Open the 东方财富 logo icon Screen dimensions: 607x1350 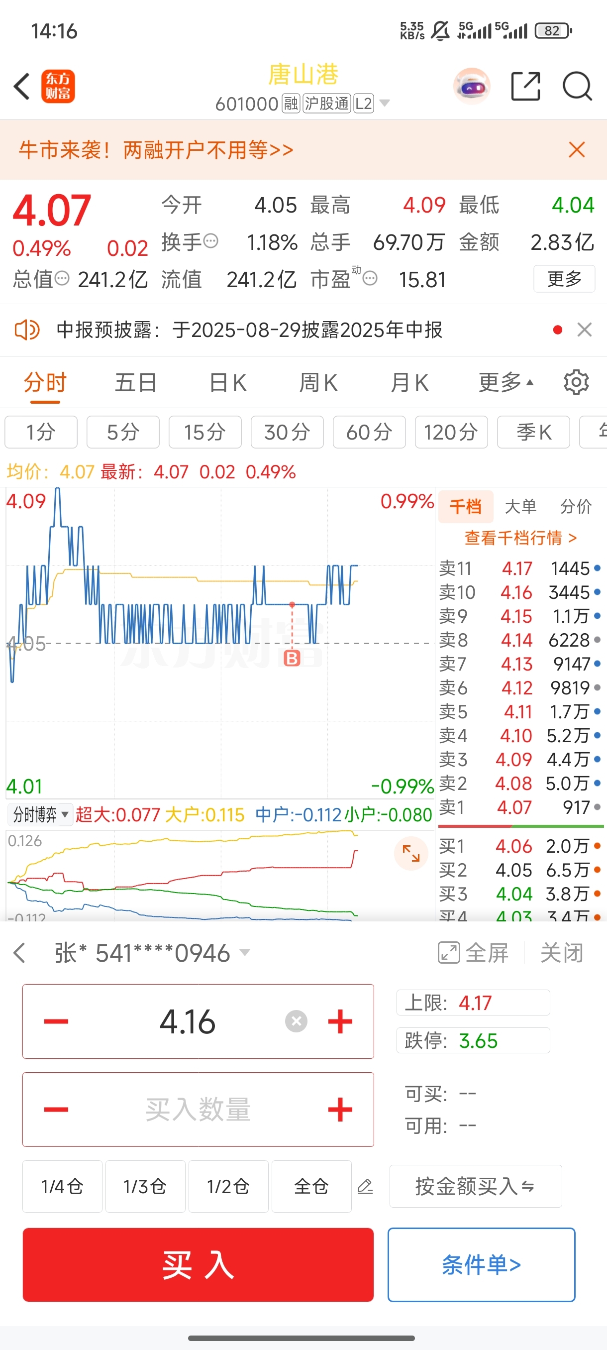pos(58,87)
